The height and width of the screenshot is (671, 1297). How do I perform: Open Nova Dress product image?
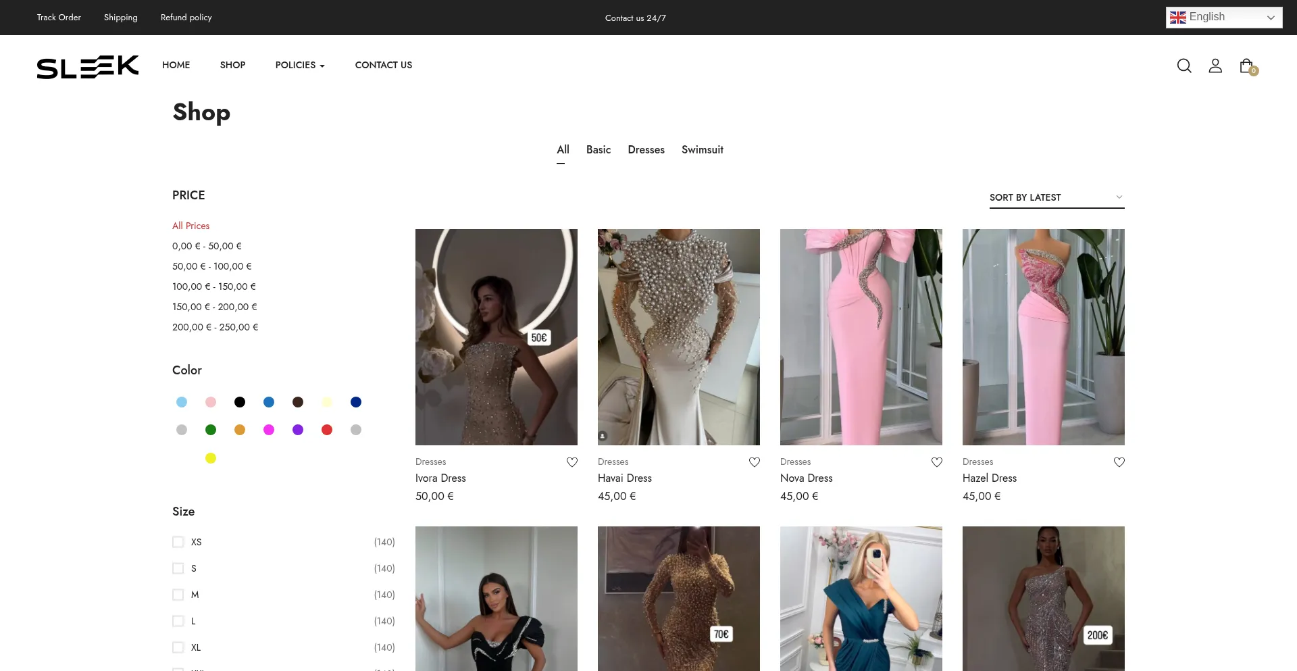(861, 337)
